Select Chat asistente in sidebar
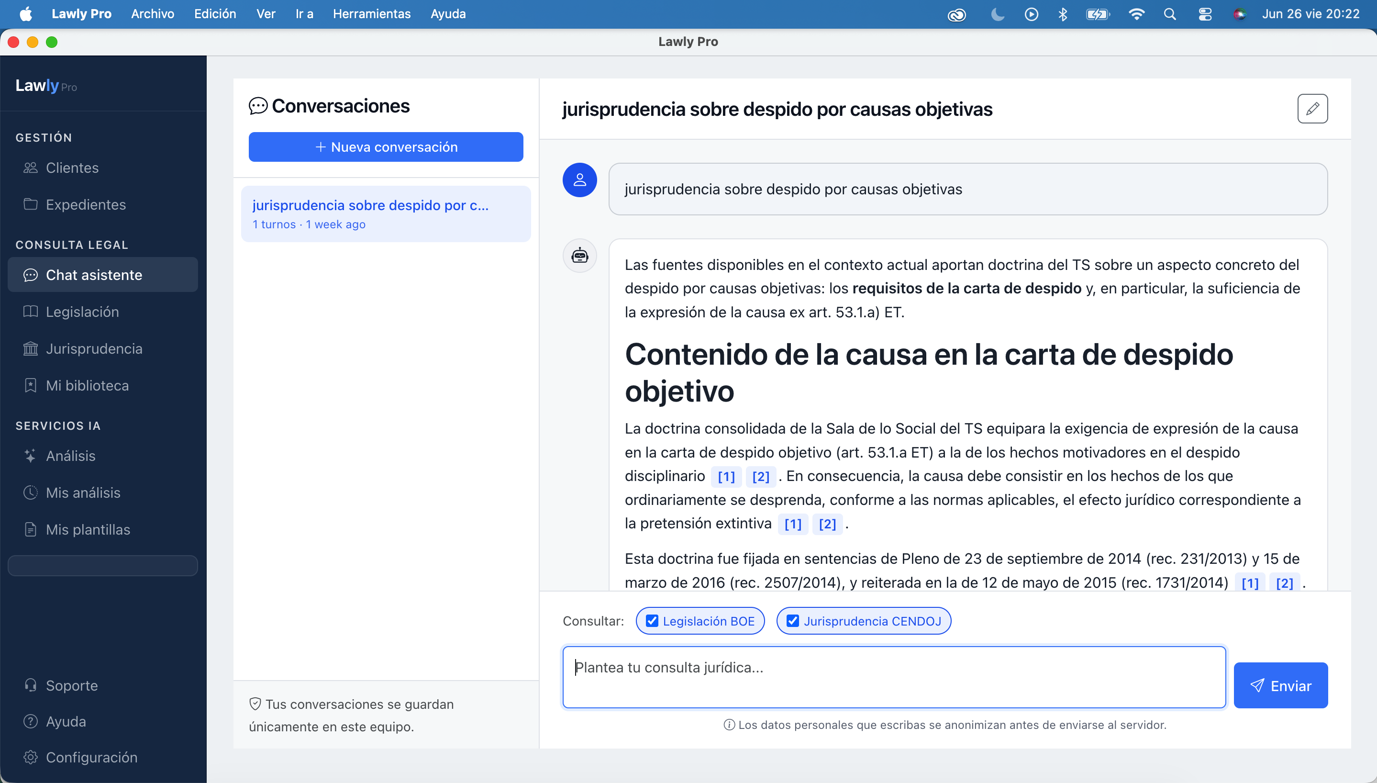 (103, 275)
